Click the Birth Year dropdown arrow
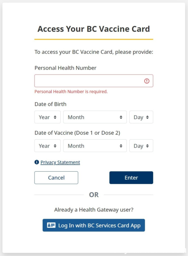This screenshot has width=188, height=256. pyautogui.click(x=55, y=117)
